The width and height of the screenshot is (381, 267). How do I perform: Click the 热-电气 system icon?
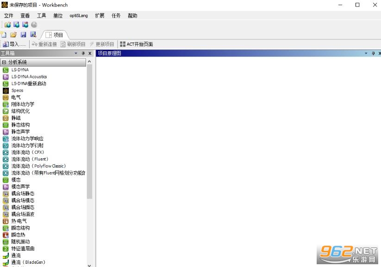point(6,221)
